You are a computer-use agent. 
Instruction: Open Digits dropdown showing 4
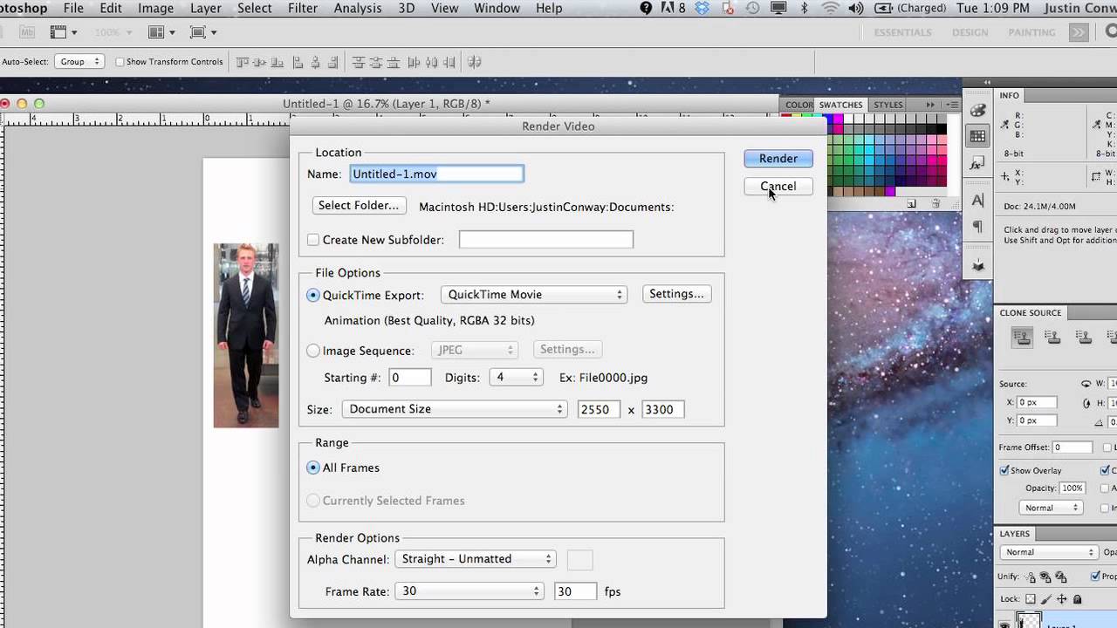[517, 378]
